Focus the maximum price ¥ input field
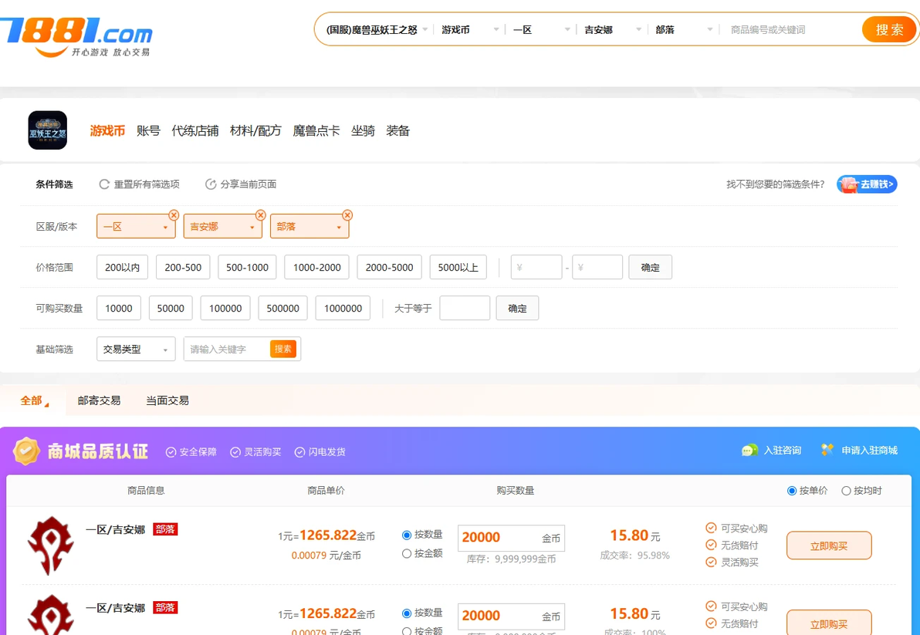This screenshot has width=920, height=635. (597, 268)
